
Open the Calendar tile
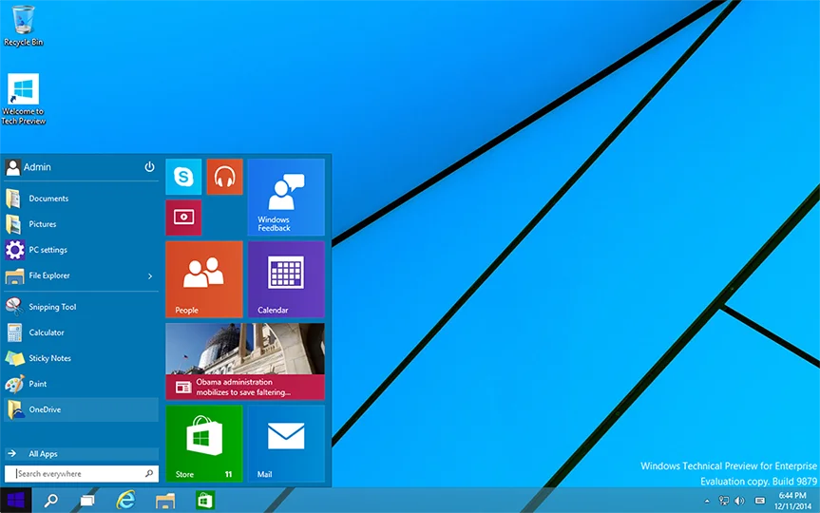[286, 279]
